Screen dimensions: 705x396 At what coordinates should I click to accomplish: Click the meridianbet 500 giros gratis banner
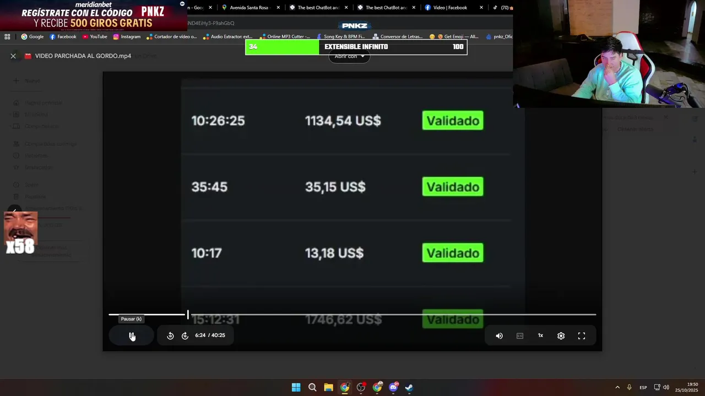[93, 15]
